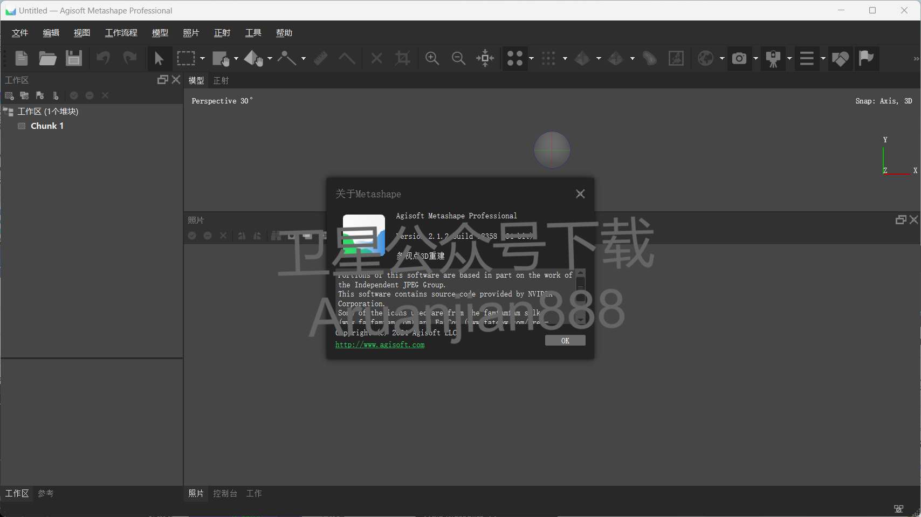Viewport: 921px width, 517px height.
Task: Select the 工作区 (1个堆块) root item
Action: click(47, 111)
